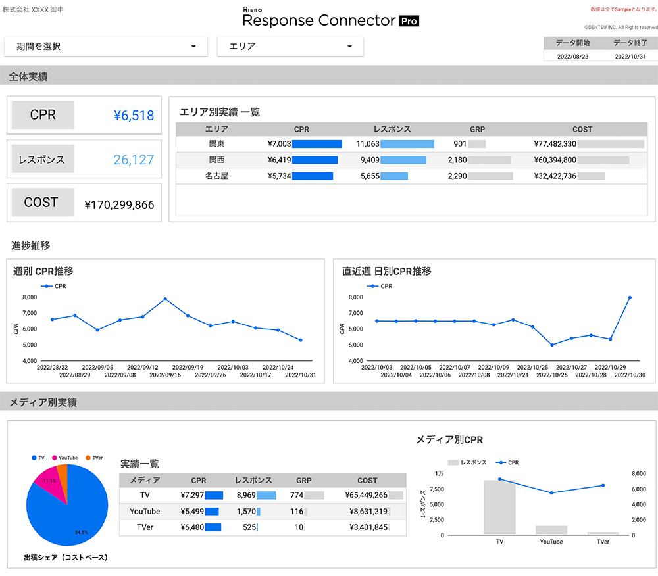The width and height of the screenshot is (658, 576).
Task: Toggle TVer legend item in pie chart
Action: point(94,458)
